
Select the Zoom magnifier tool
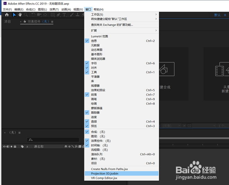click(x=26, y=15)
